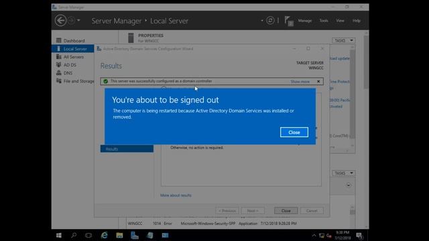Click the Dashboard grid icon
This screenshot has height=241, width=429.
tap(58, 40)
